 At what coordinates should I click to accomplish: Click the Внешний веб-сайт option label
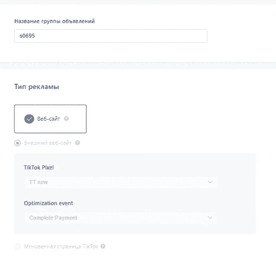click(48, 143)
